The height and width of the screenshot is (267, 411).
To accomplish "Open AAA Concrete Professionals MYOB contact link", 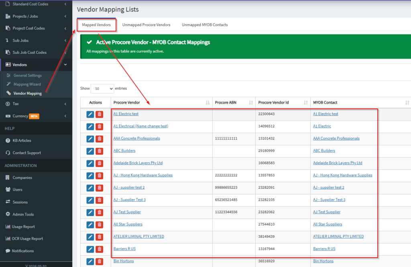I will (x=336, y=139).
